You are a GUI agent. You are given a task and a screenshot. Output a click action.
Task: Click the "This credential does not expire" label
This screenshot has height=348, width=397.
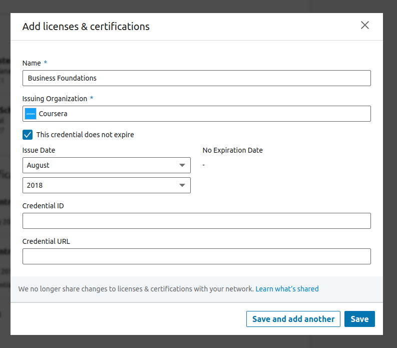pos(85,135)
